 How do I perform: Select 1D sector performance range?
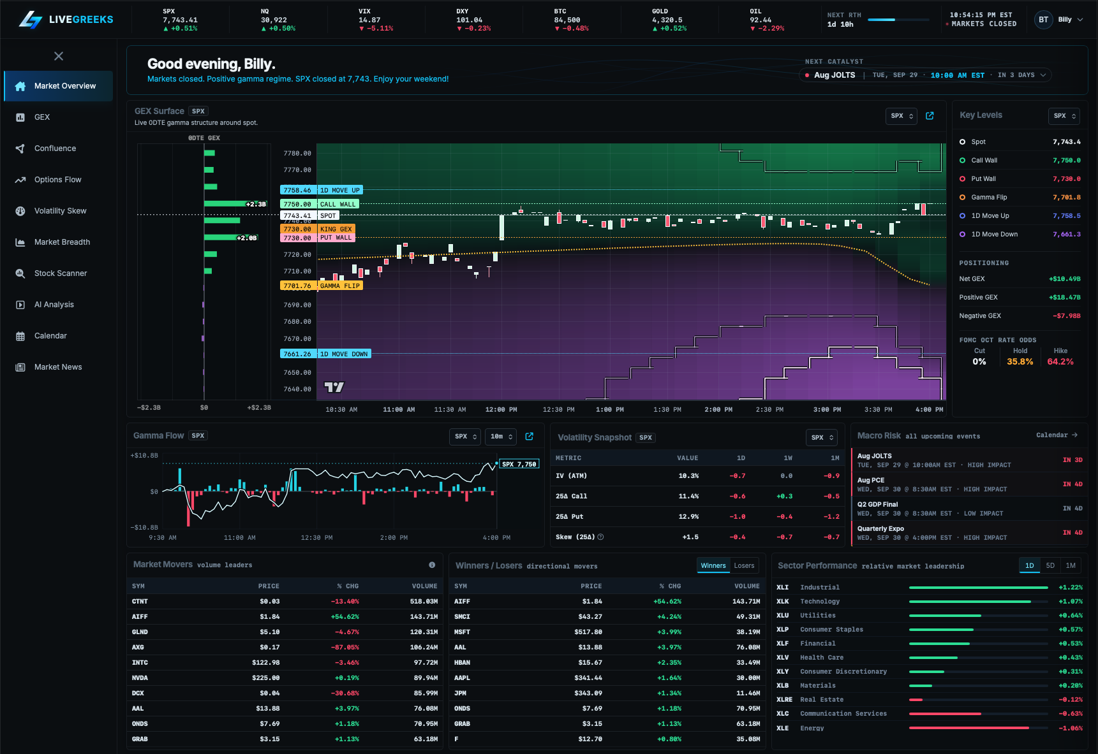coord(1030,565)
